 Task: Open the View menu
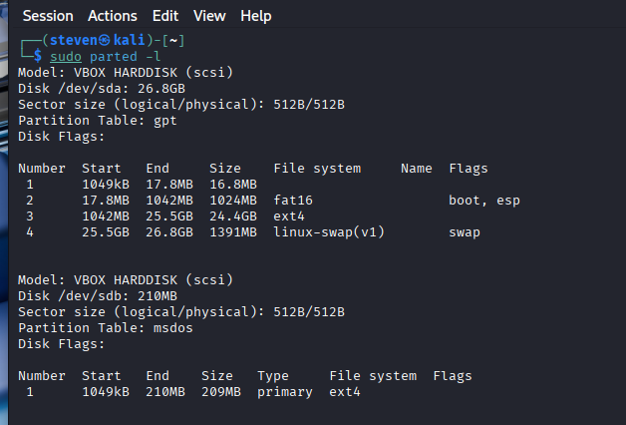pos(209,16)
